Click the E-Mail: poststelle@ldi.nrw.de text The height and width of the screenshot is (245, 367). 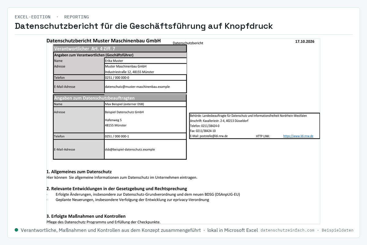[x=209, y=136]
